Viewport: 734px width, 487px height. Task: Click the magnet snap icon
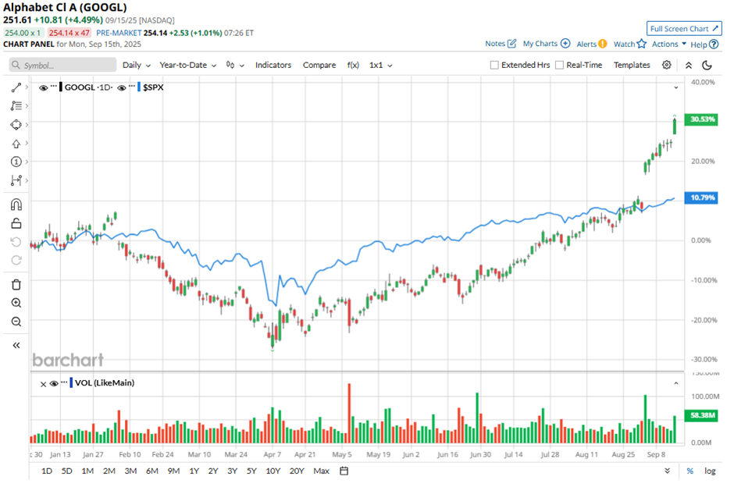(x=16, y=205)
